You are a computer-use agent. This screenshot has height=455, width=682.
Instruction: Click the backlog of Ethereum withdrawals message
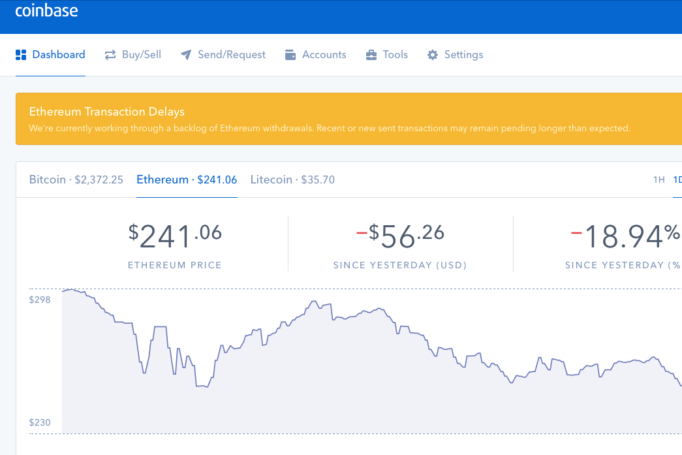330,129
